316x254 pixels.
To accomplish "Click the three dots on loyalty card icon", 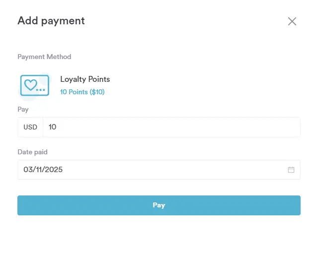I will pos(41,90).
